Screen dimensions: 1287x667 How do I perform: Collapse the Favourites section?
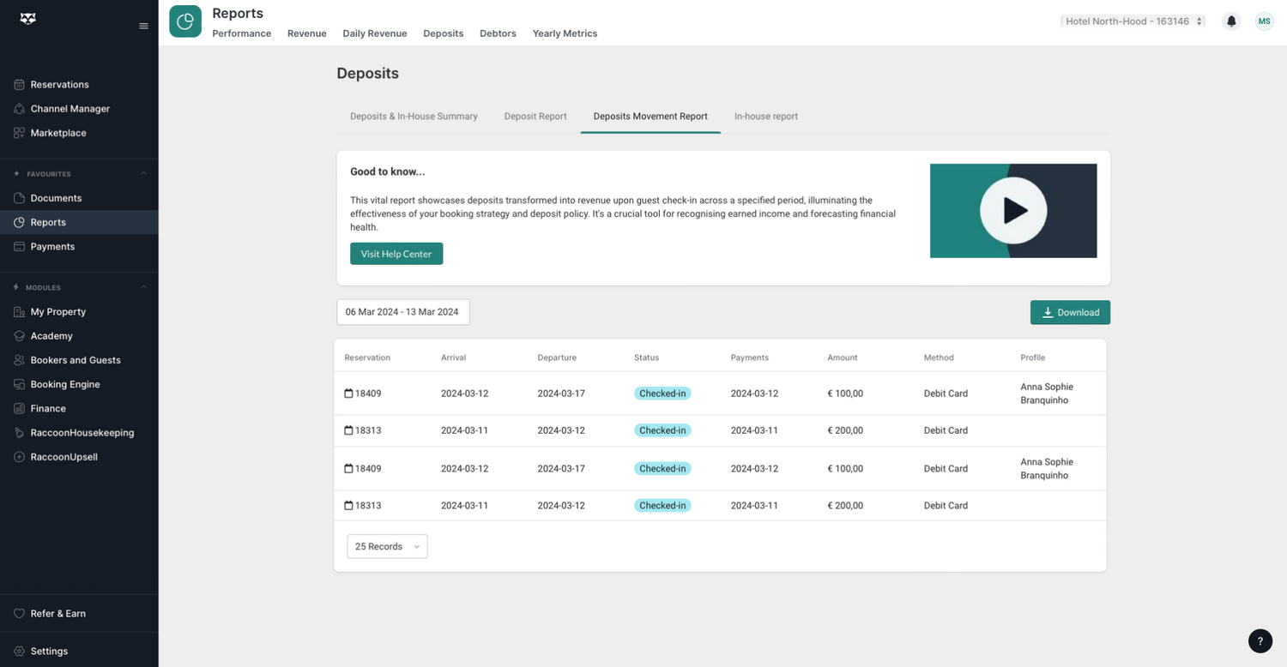point(143,174)
